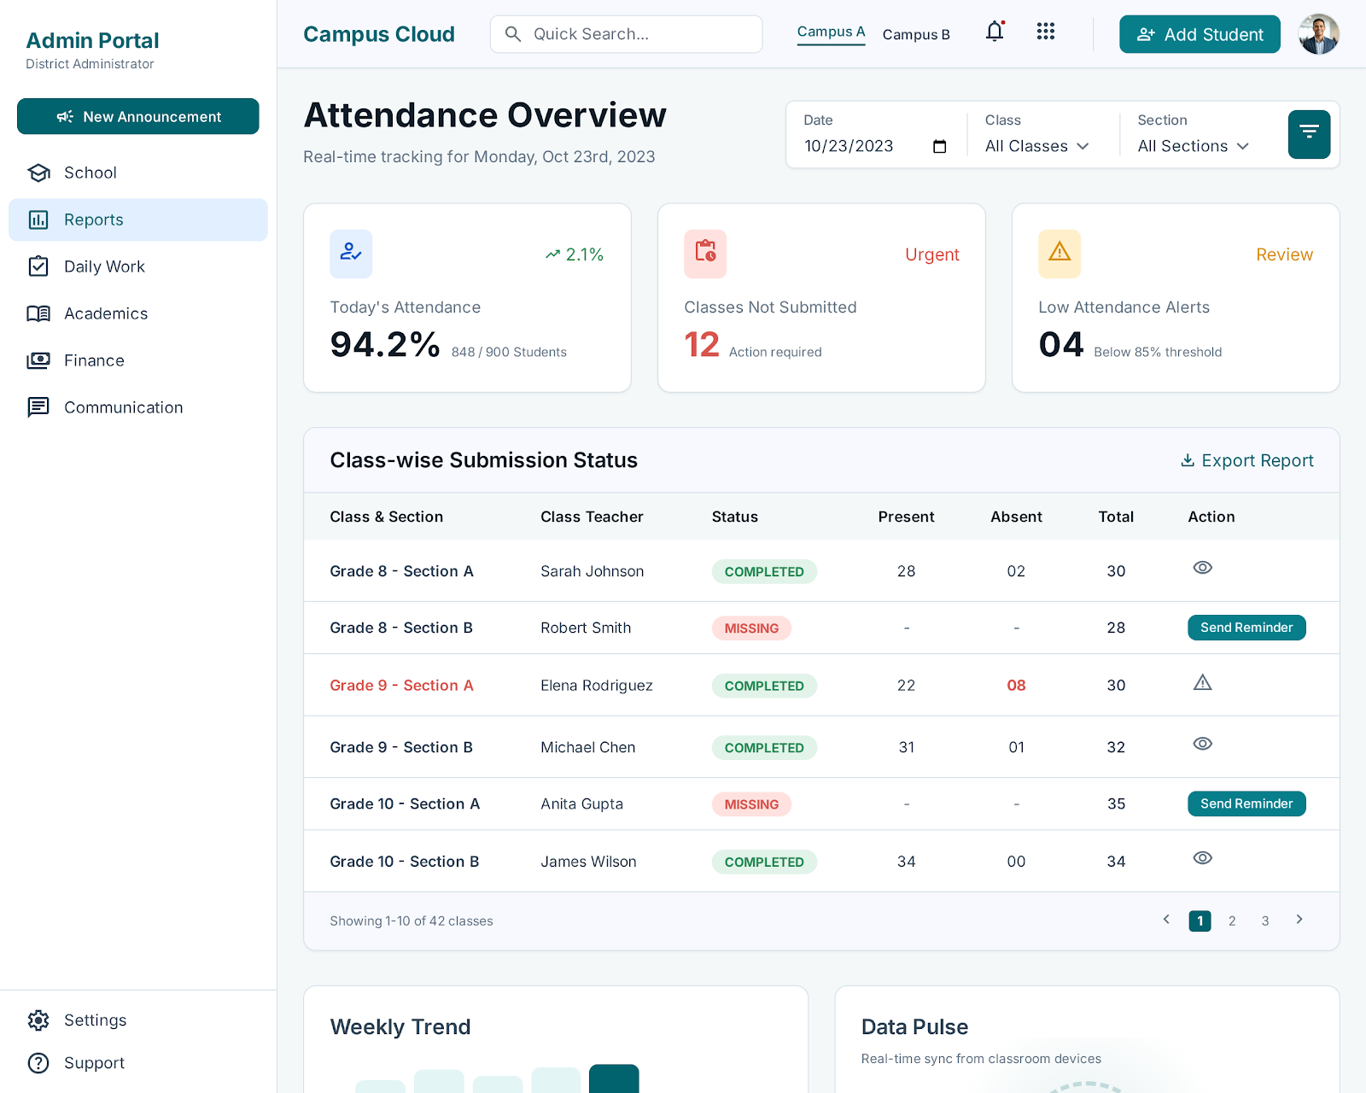Viewport: 1366px width, 1093px height.
Task: Open Finance in sidebar
Action: pos(138,360)
